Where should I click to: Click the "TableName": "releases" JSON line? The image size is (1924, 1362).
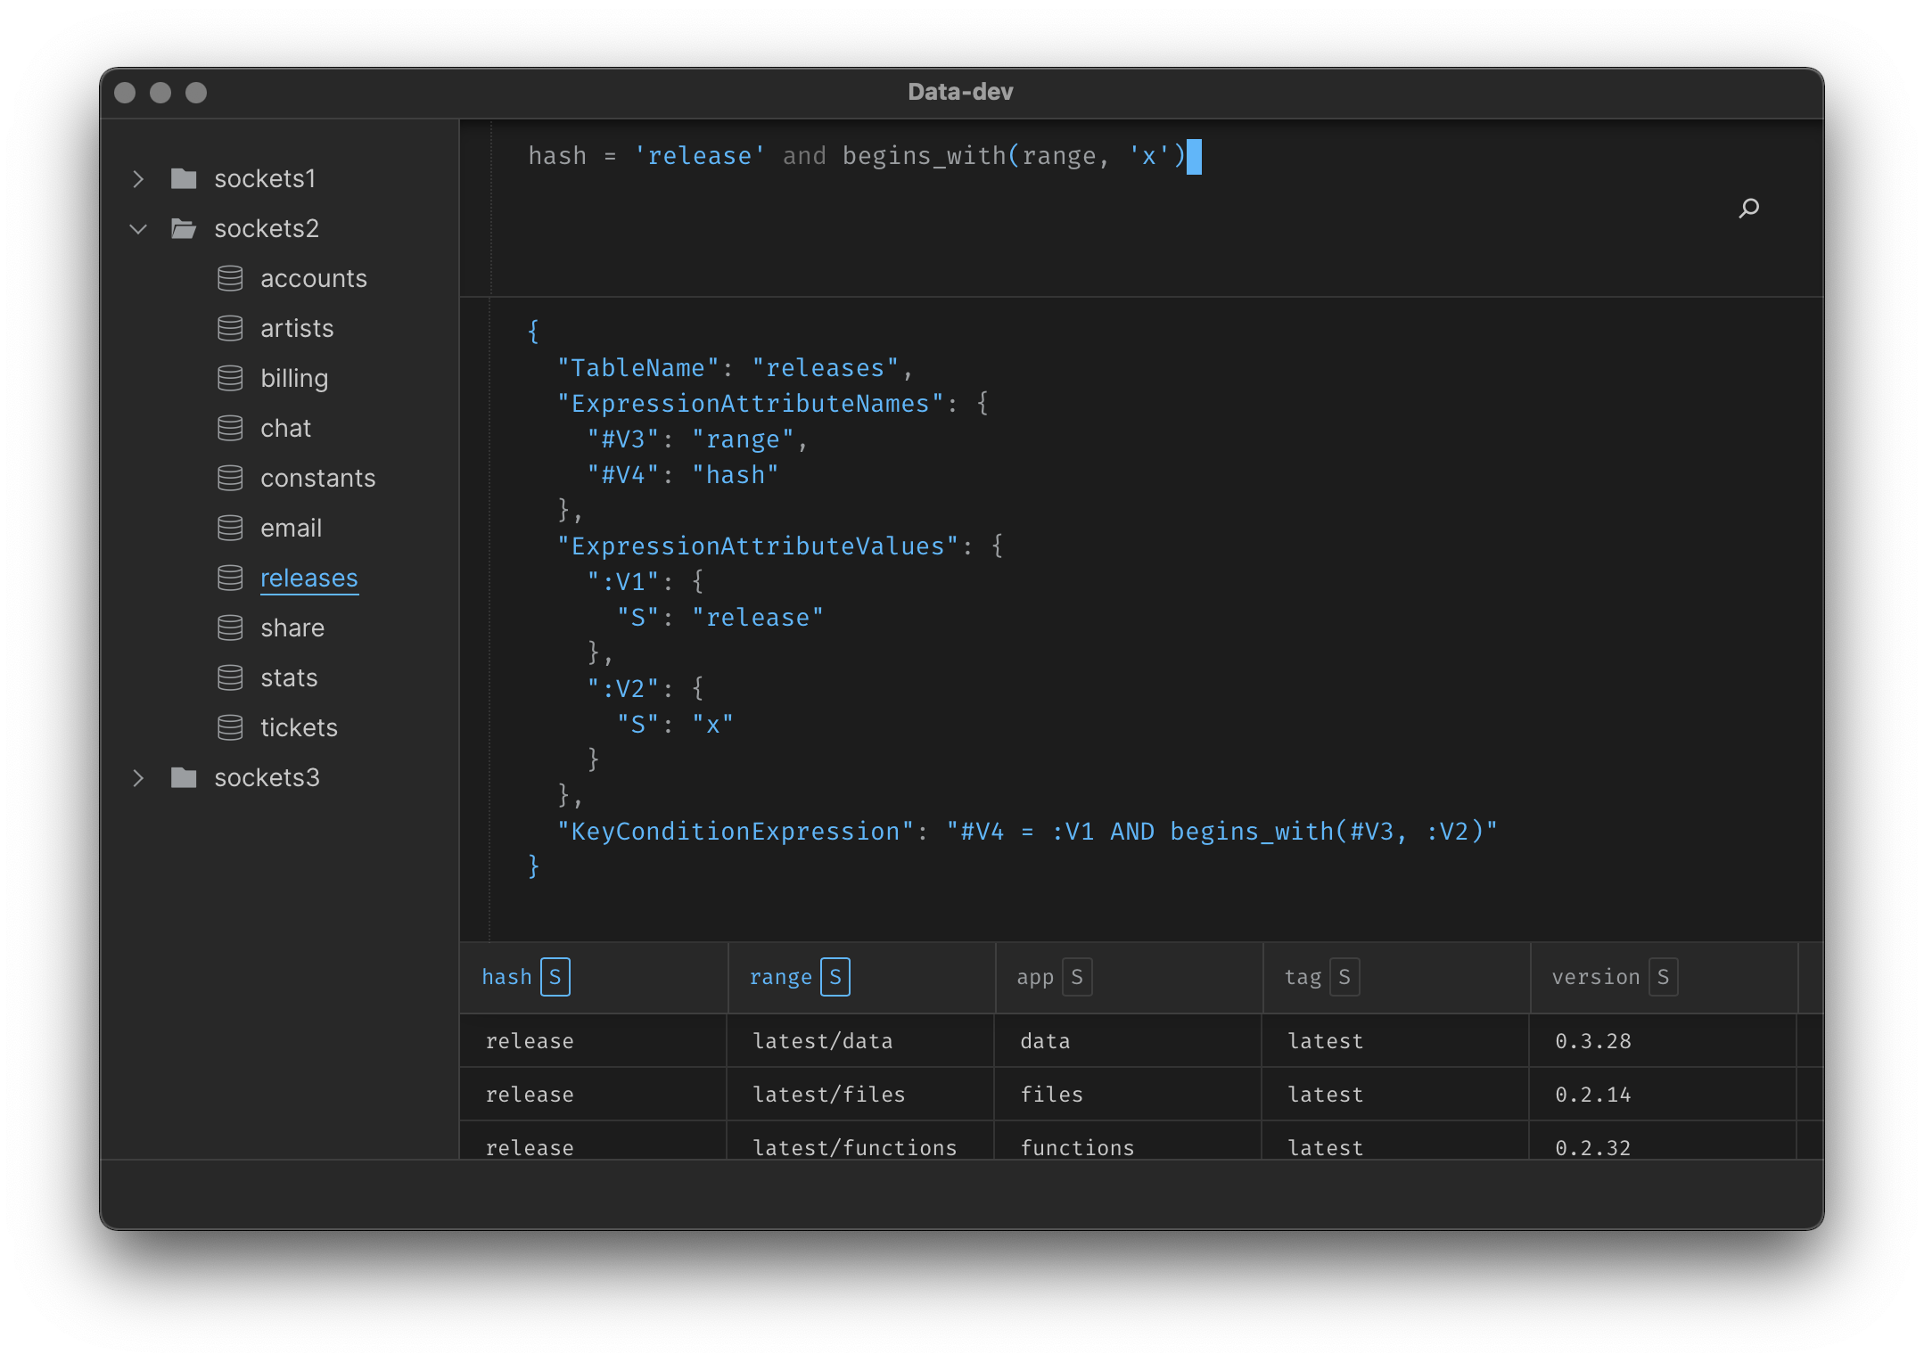(x=735, y=368)
